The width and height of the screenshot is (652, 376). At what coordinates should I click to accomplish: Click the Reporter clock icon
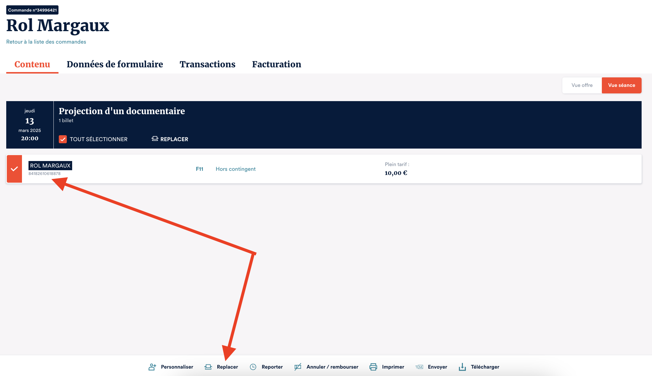(253, 367)
